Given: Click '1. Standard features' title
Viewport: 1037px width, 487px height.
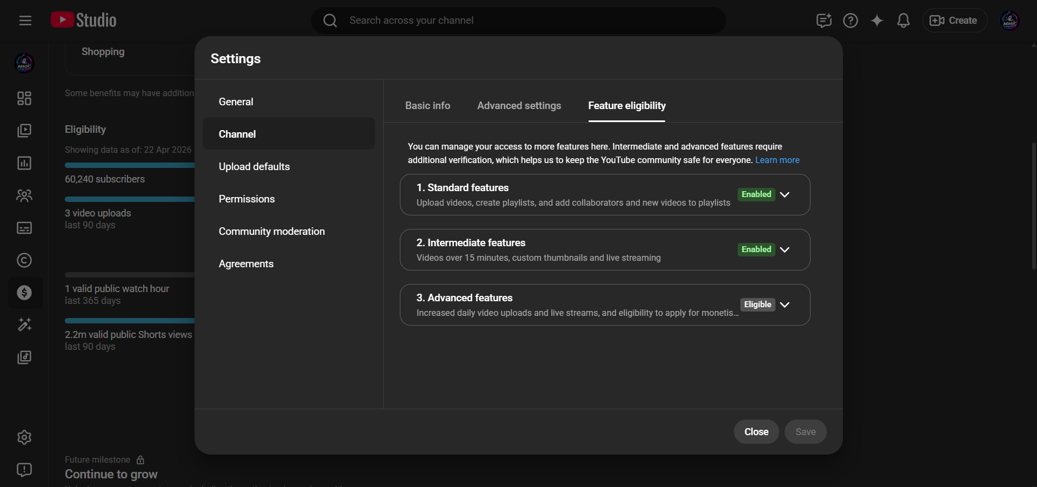Looking at the screenshot, I should click(463, 188).
